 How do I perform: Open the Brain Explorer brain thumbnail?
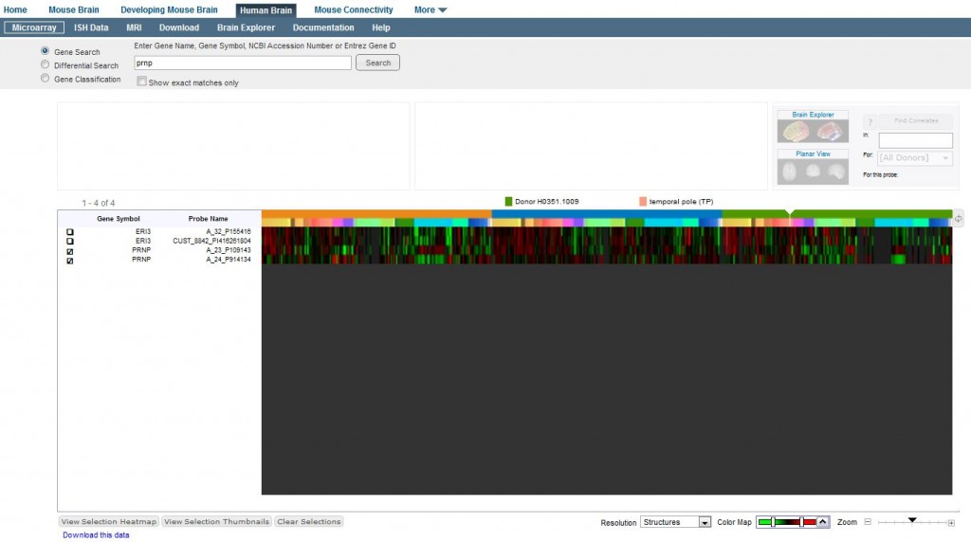[813, 131]
